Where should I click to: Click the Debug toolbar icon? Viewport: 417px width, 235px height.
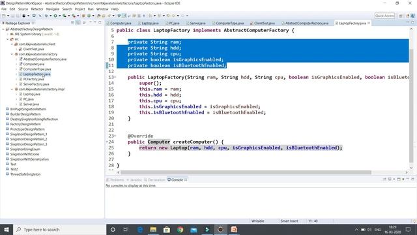coord(46,16)
